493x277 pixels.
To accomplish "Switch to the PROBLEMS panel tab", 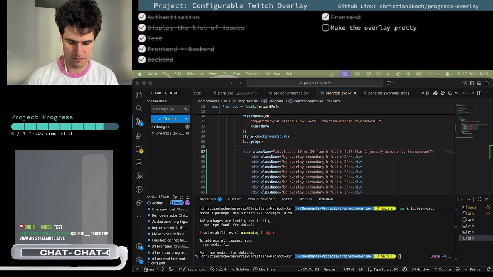I will tap(210, 199).
